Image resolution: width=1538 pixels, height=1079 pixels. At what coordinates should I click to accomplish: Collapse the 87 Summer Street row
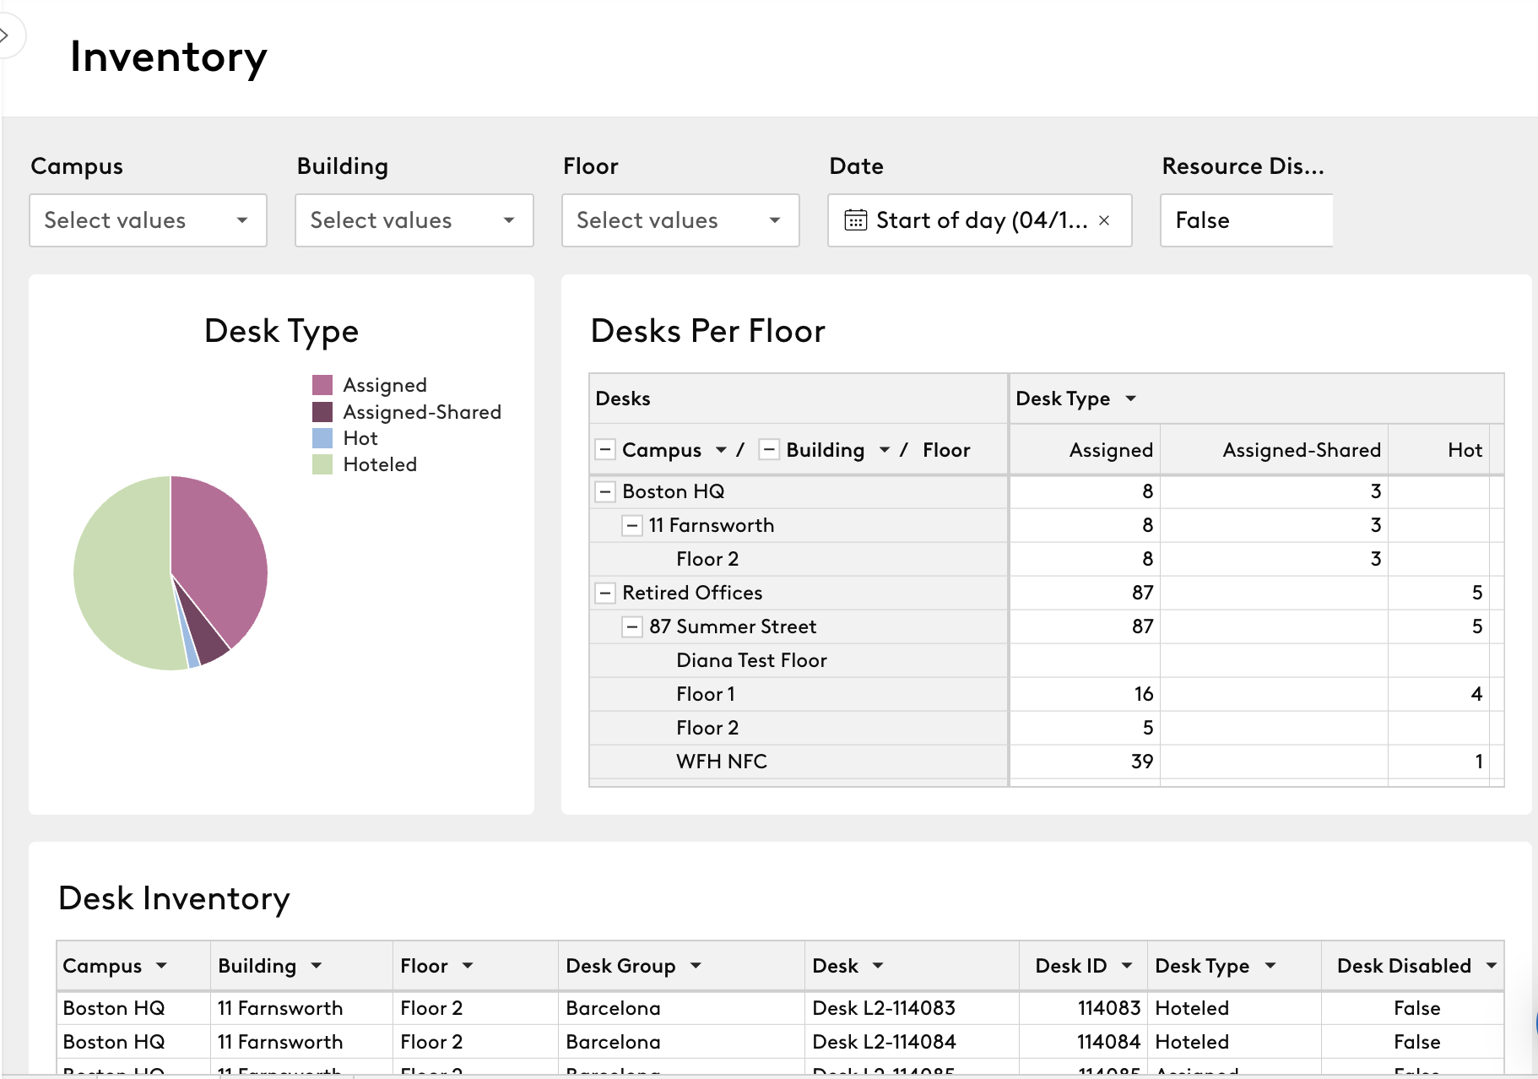pyautogui.click(x=631, y=626)
